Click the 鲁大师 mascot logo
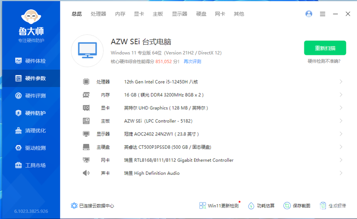357x219 pixels. [x=31, y=17]
